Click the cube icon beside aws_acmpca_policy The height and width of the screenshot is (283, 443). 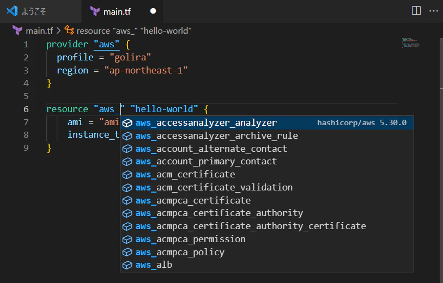click(127, 252)
